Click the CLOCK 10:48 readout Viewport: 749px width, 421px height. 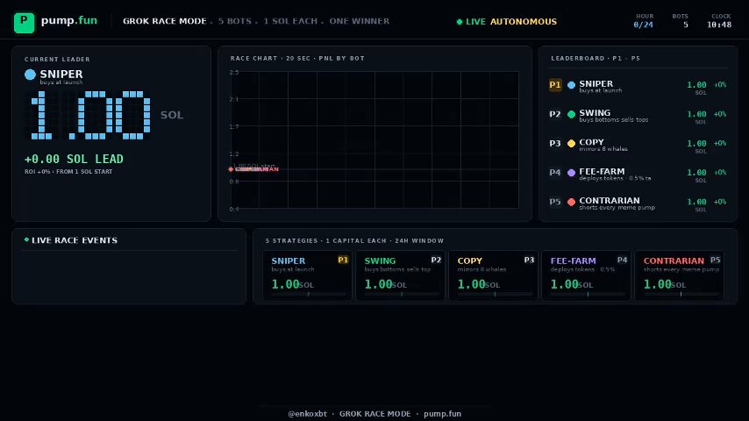click(719, 21)
